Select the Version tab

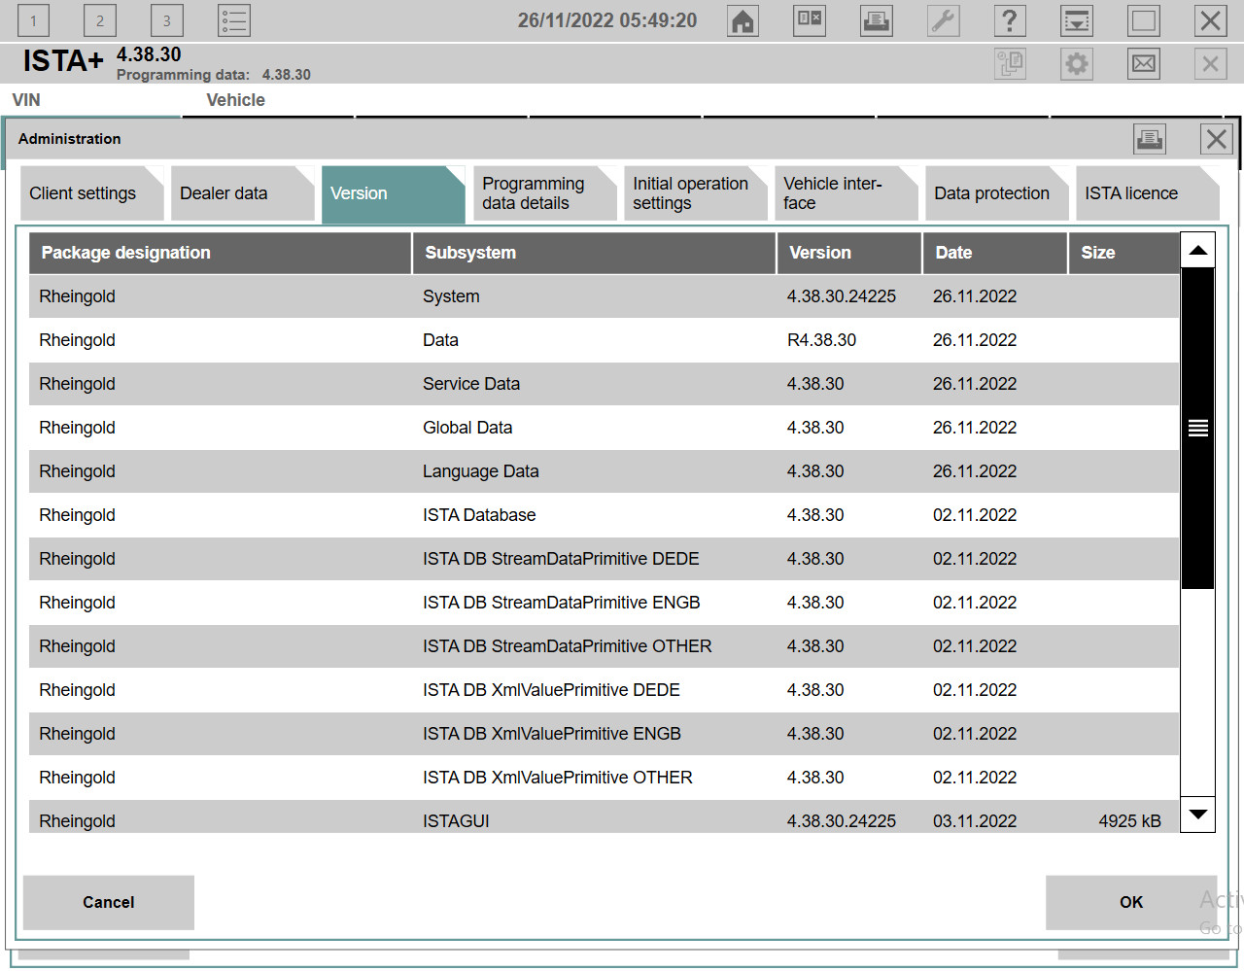tap(394, 193)
